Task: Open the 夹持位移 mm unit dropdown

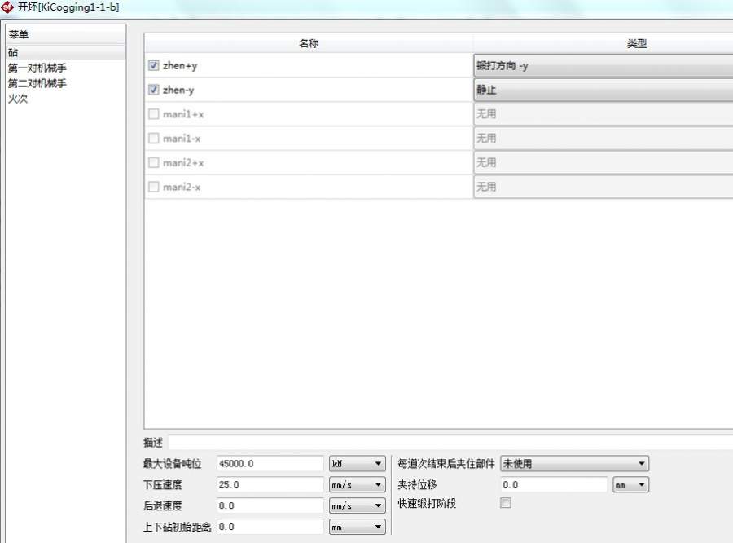Action: [630, 484]
